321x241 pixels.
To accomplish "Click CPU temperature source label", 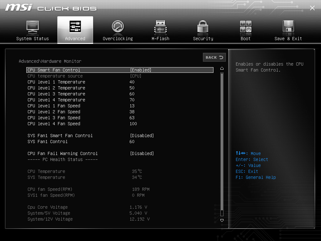I will [55, 76].
